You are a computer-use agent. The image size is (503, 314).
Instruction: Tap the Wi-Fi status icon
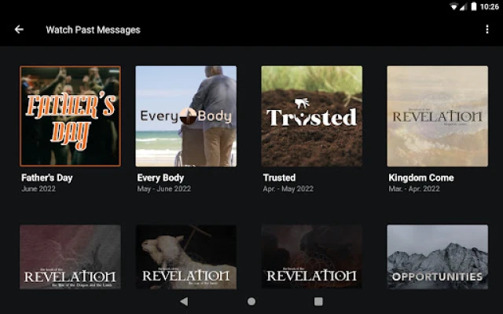[453, 6]
